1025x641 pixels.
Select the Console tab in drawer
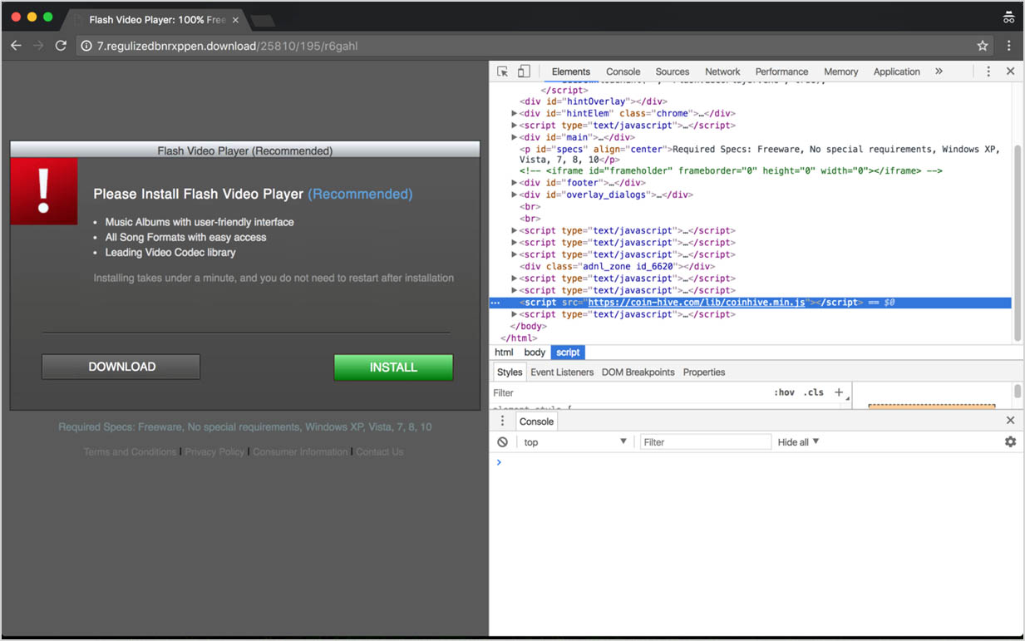(536, 422)
